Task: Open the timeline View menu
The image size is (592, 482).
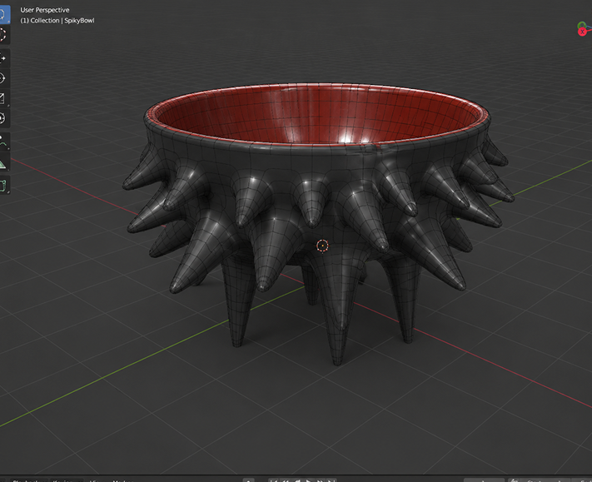Action: coord(96,480)
